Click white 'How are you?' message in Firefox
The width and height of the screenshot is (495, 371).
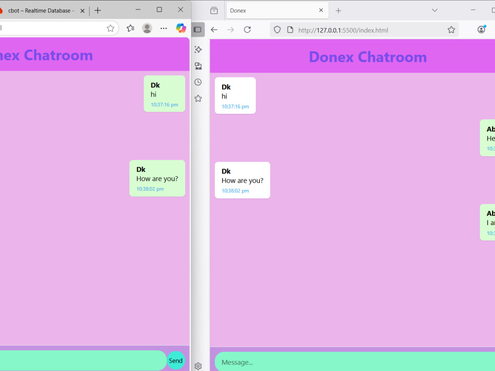(x=243, y=180)
